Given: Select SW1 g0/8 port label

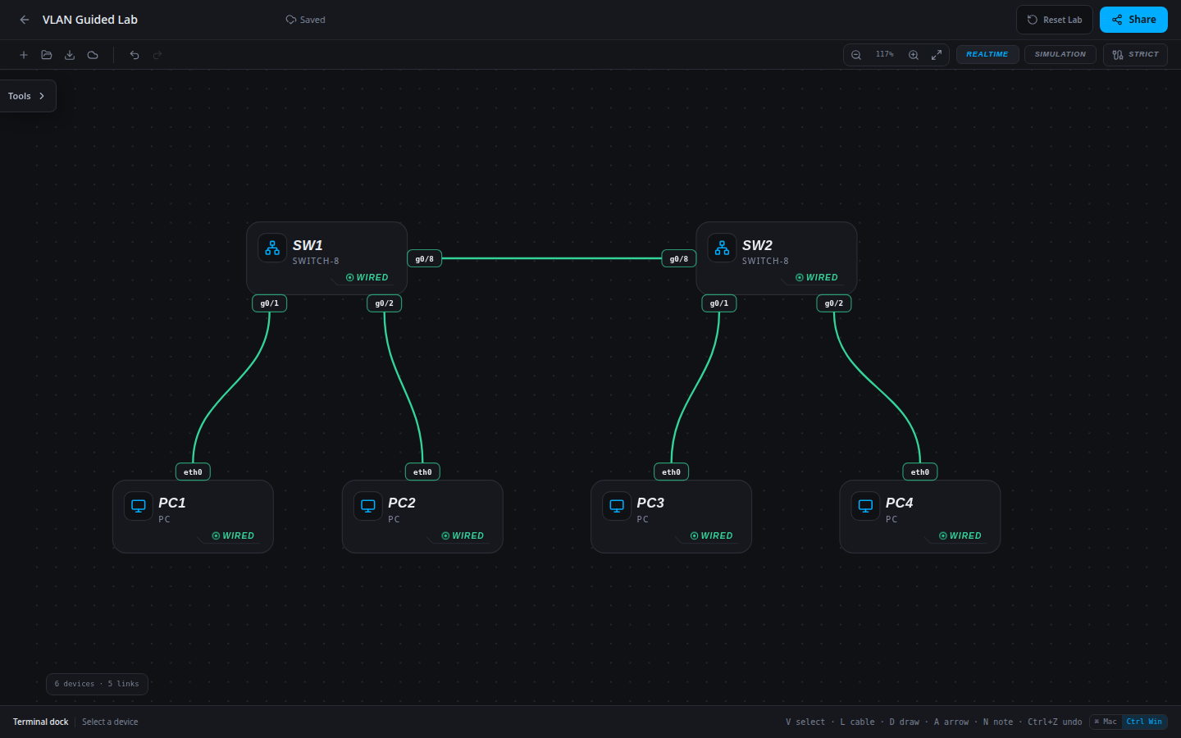Looking at the screenshot, I should click(425, 259).
